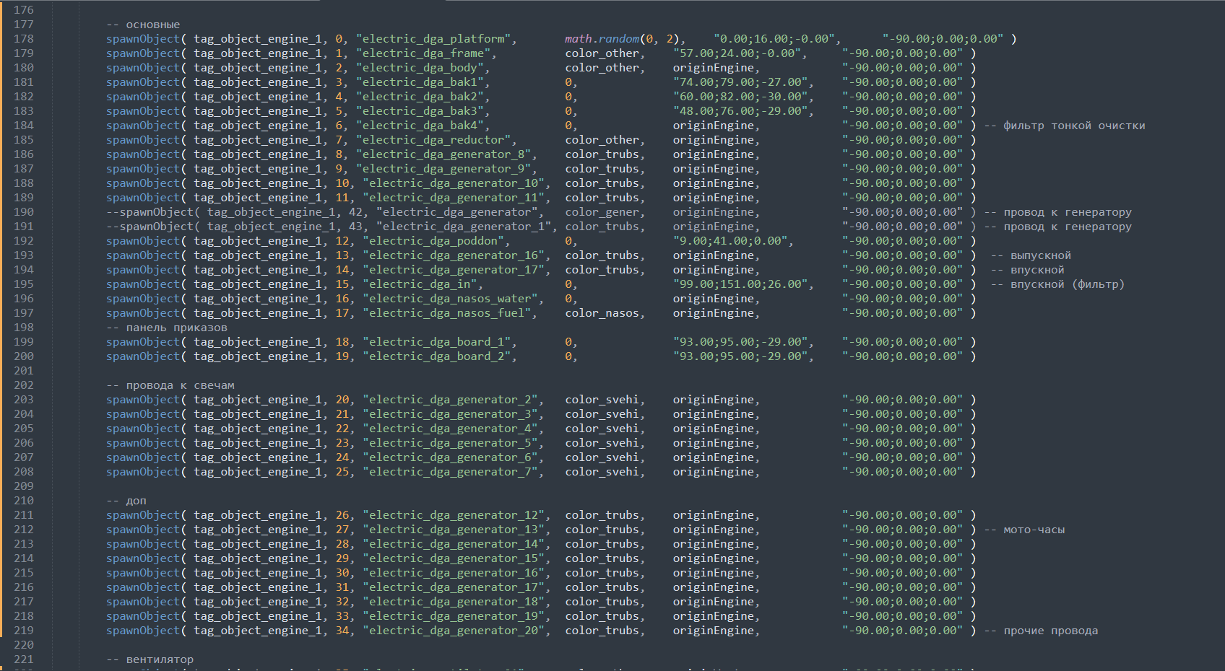Viewport: 1225px width, 671px height.
Task: Click the string "electric_dga_generator_3"
Action: tap(451, 414)
